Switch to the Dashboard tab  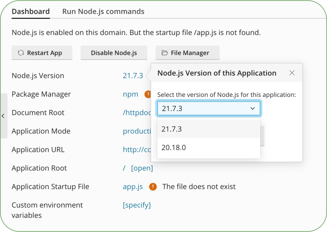31,12
